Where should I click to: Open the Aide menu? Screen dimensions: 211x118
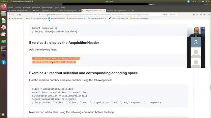pos(63,8)
